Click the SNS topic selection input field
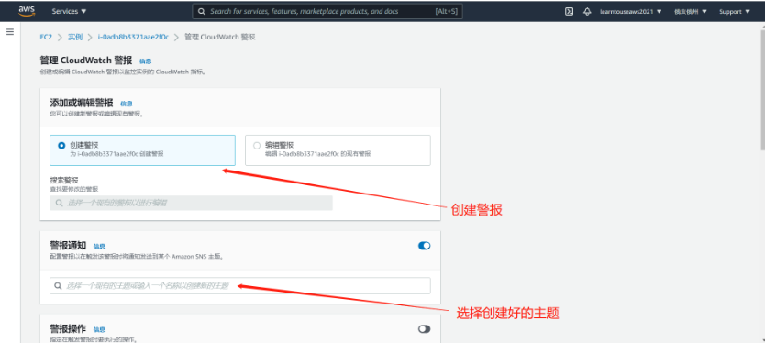The height and width of the screenshot is (343, 765). point(240,286)
